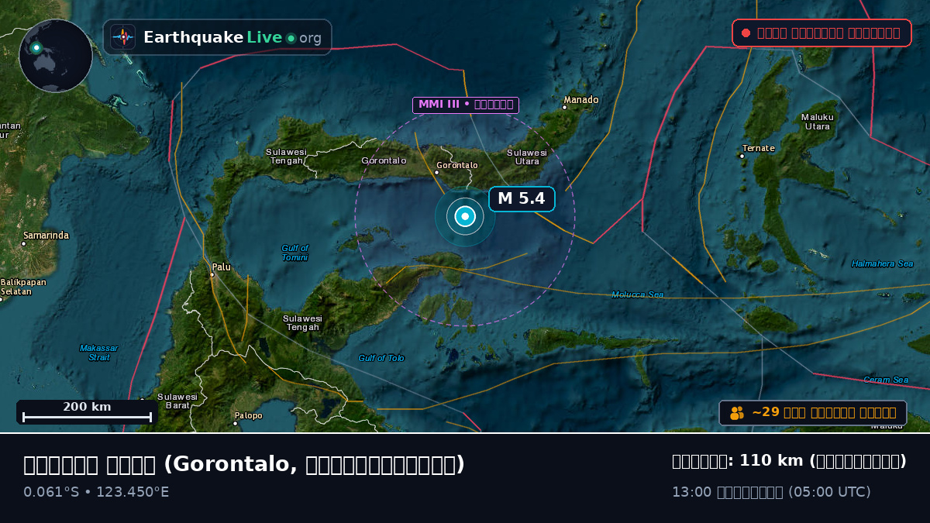Click the Balikpapan Selatan map label

(23, 287)
